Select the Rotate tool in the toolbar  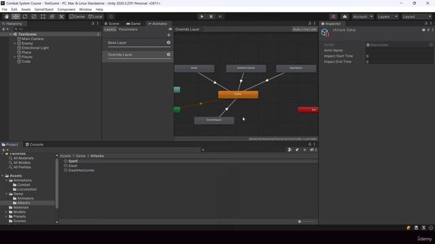[25, 16]
